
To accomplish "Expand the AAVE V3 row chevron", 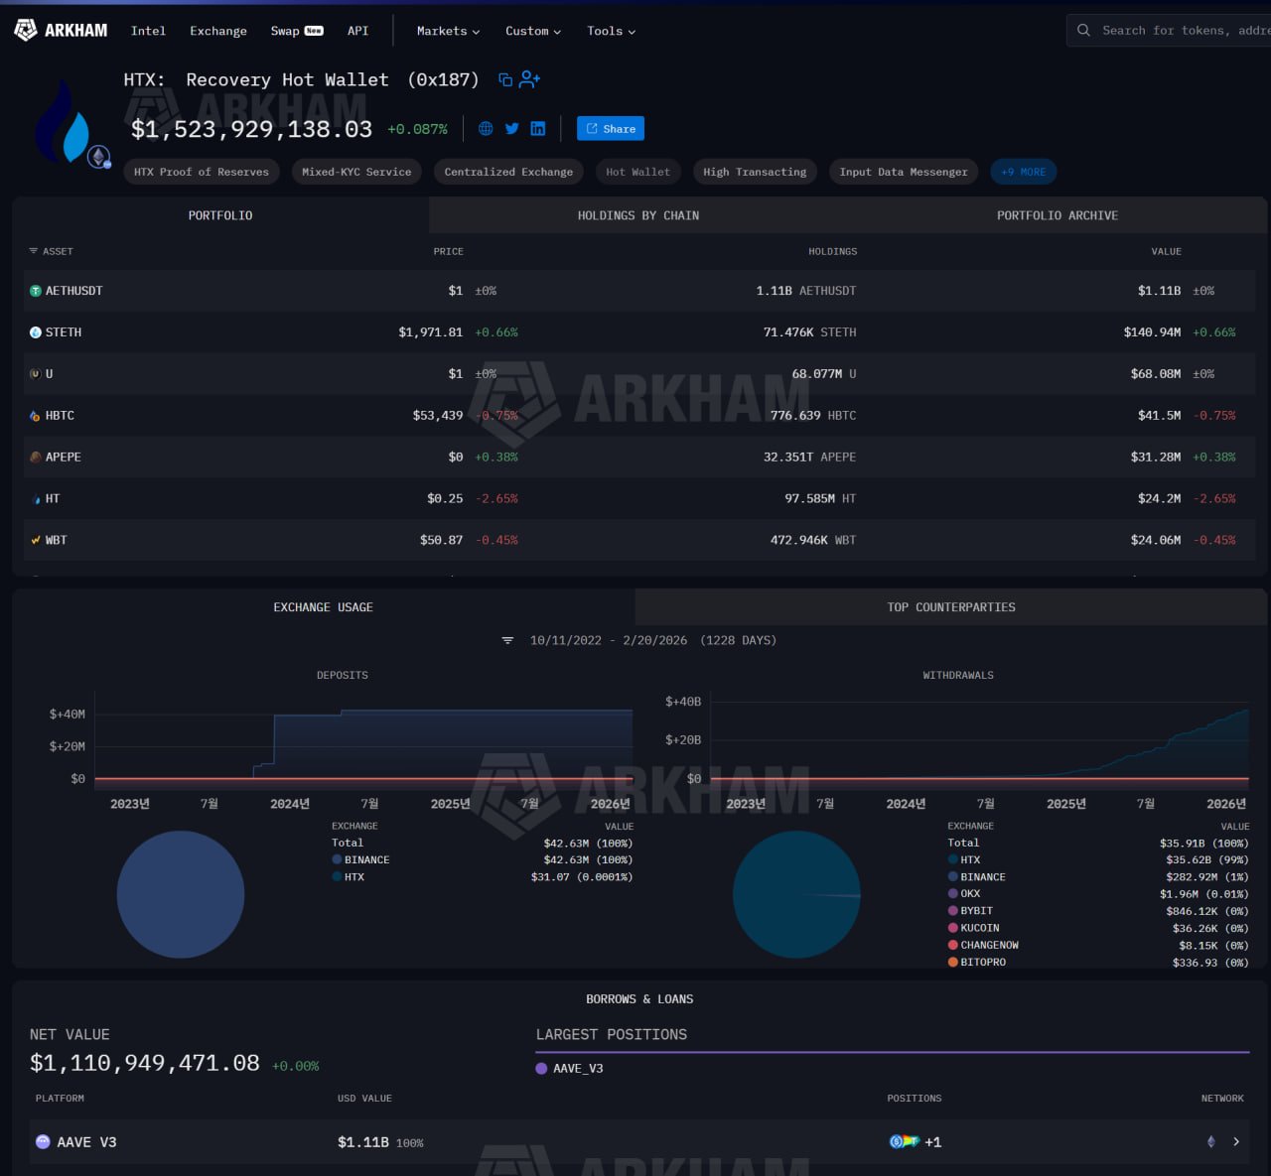I will pyautogui.click(x=1236, y=1142).
